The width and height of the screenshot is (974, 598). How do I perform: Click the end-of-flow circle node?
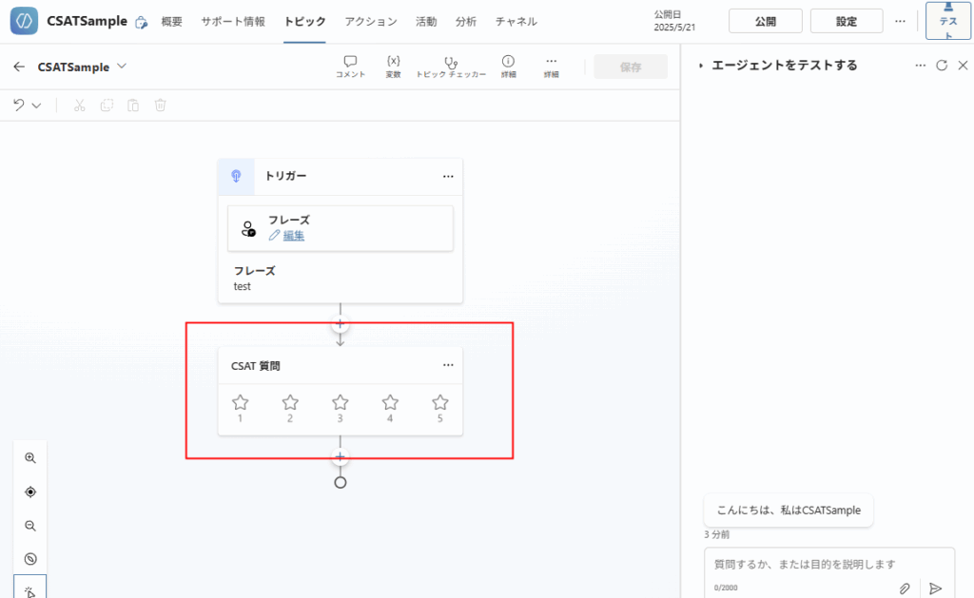pyautogui.click(x=340, y=483)
